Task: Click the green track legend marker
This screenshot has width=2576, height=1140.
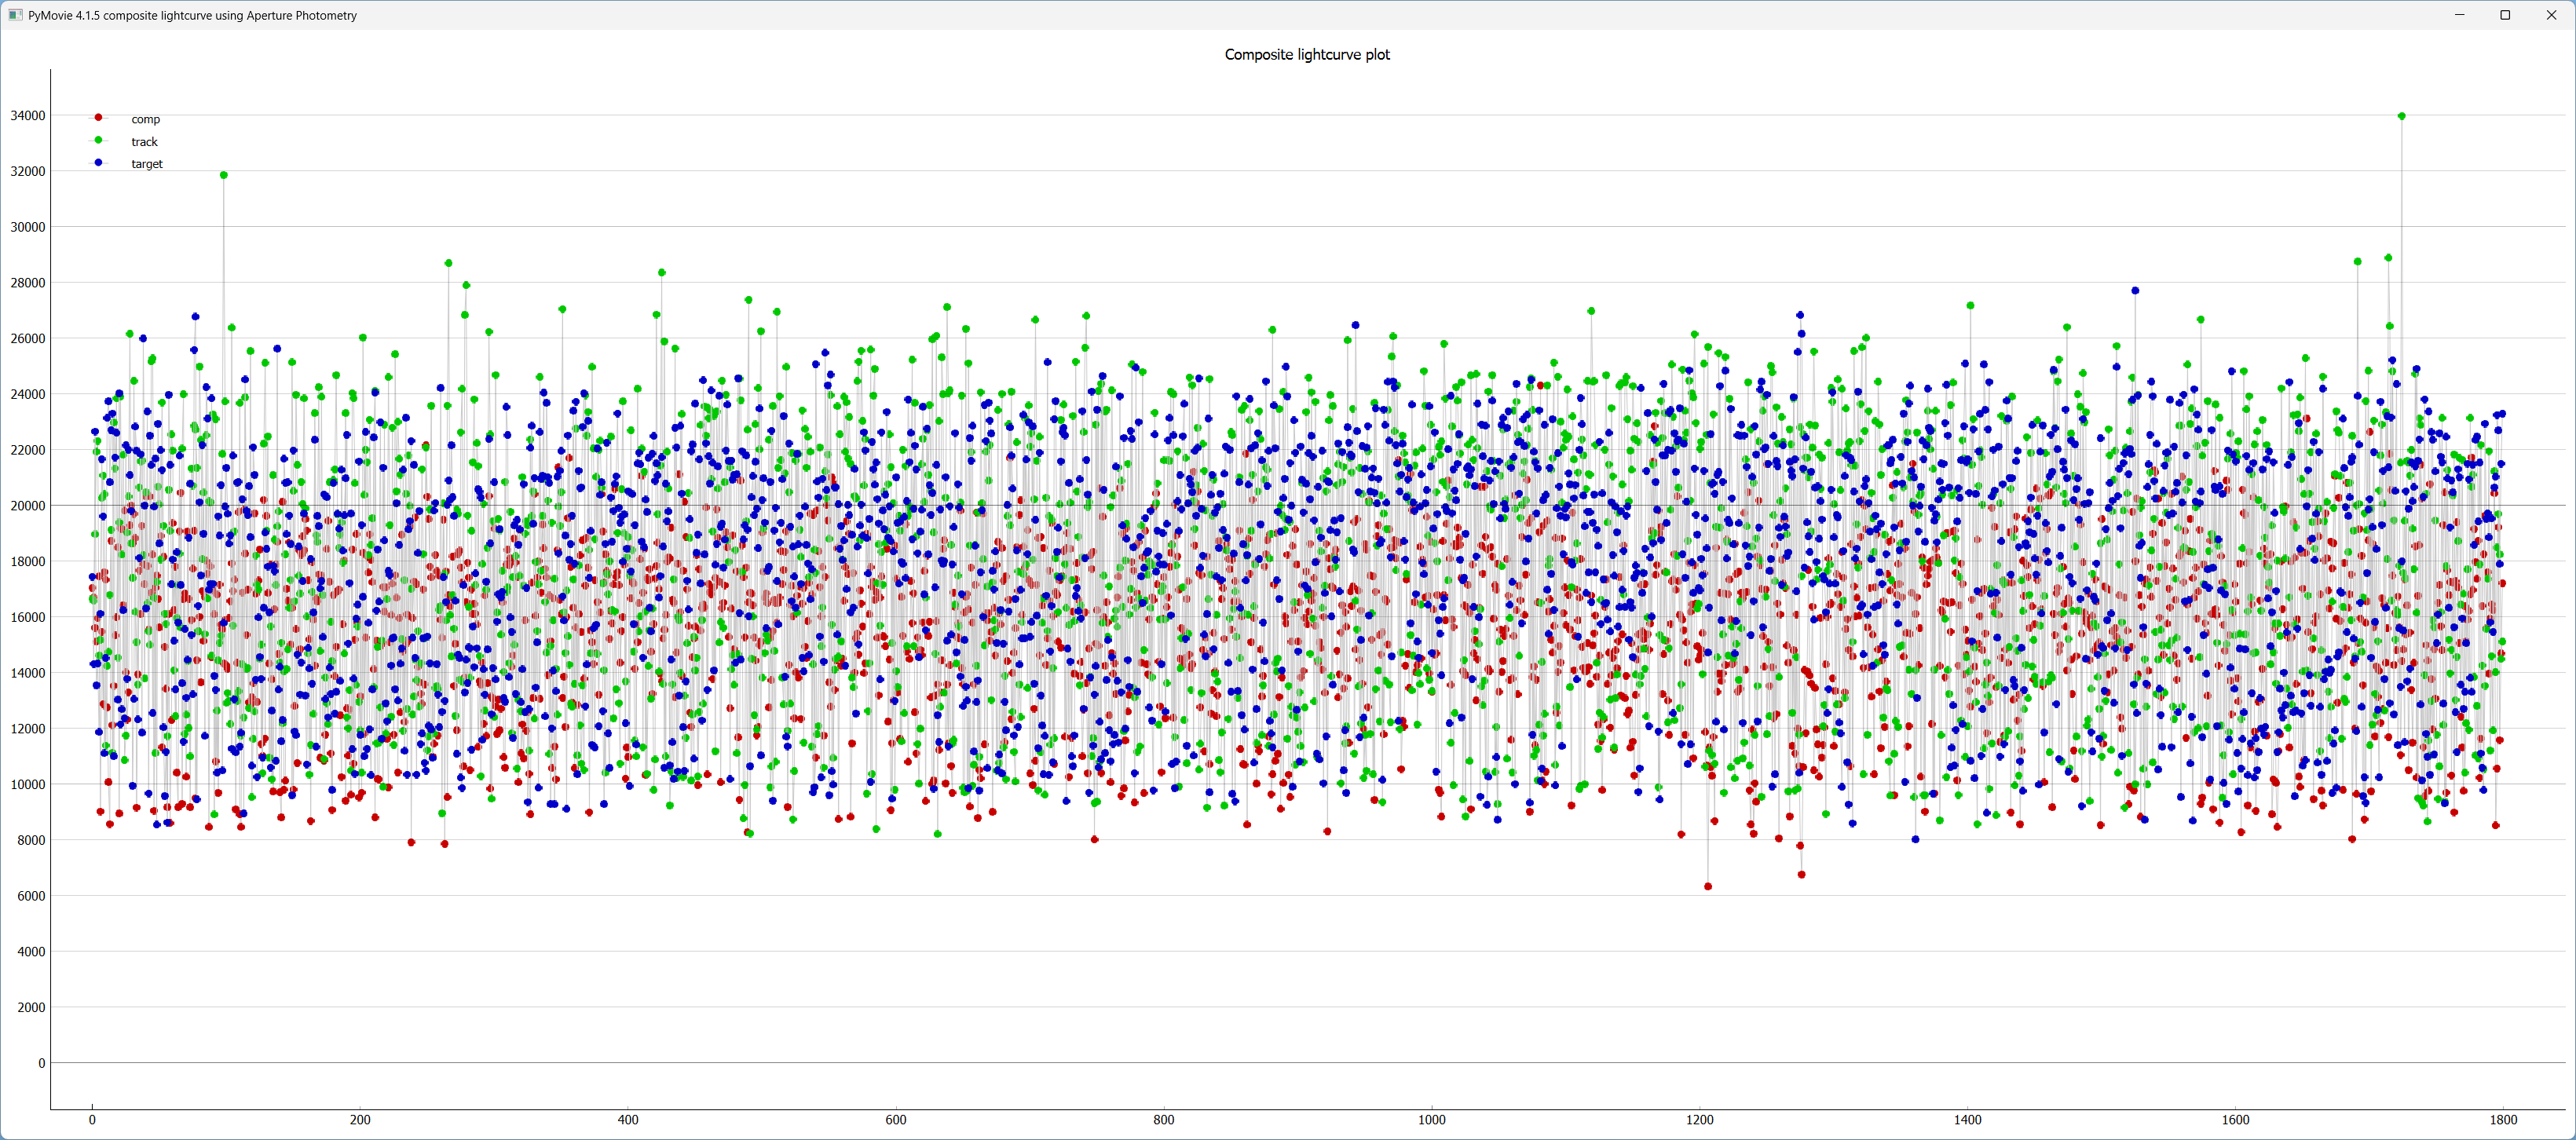Action: [x=98, y=140]
